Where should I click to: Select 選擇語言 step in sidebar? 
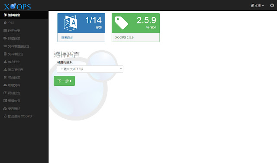pyautogui.click(x=24, y=15)
